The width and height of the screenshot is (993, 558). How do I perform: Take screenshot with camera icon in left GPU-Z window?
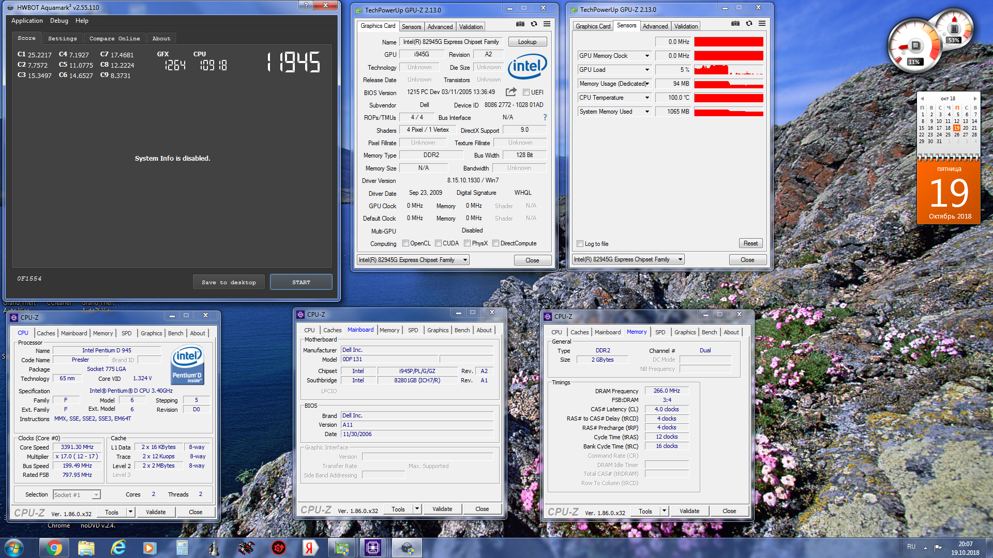tap(520, 24)
